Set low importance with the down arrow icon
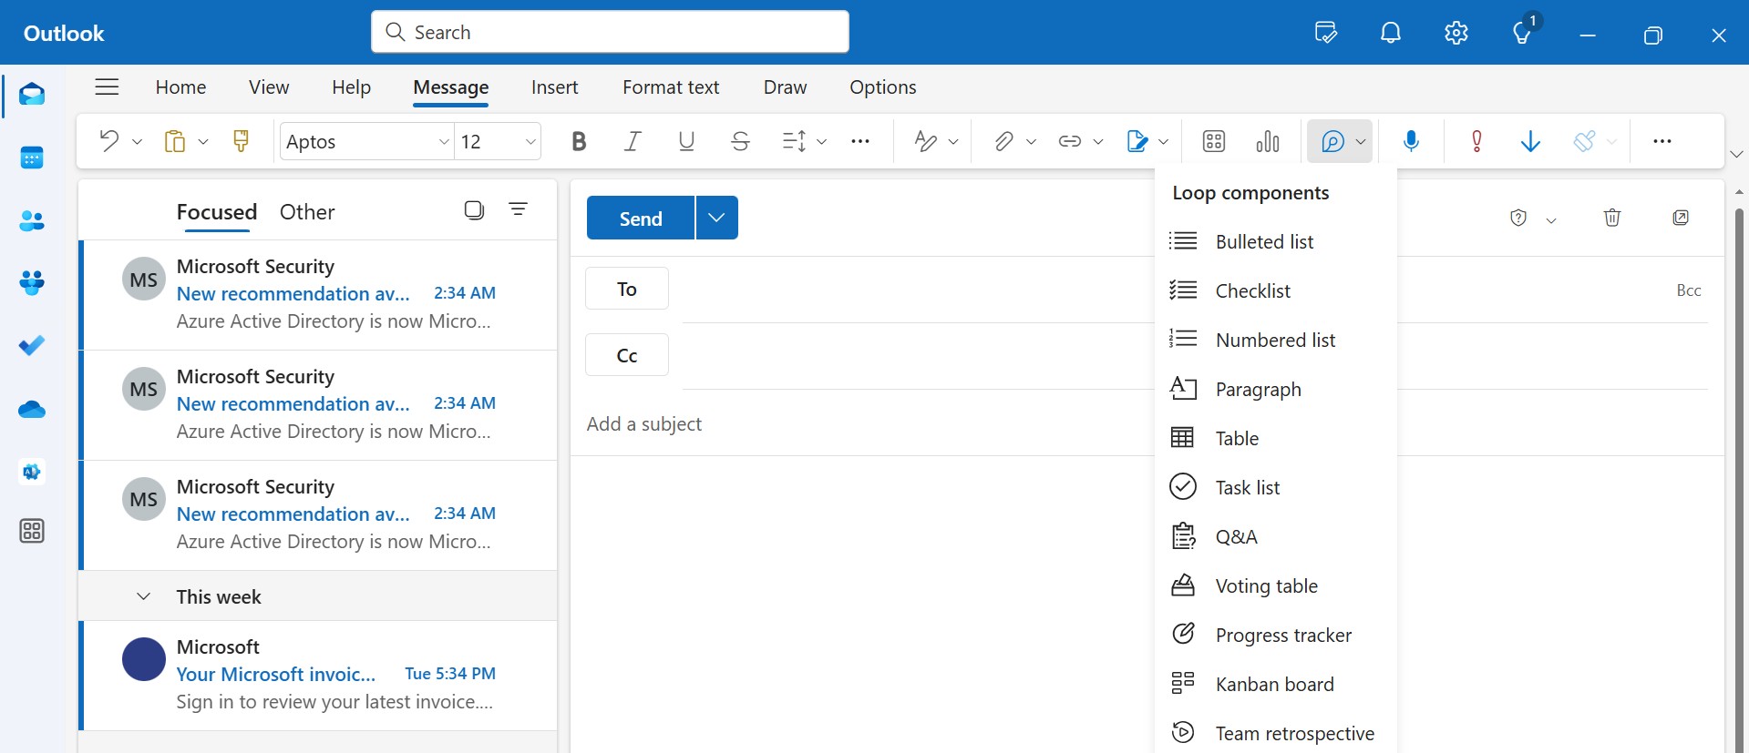 click(x=1530, y=141)
